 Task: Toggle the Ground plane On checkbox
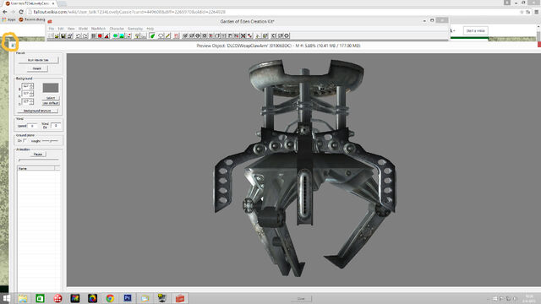pos(25,141)
